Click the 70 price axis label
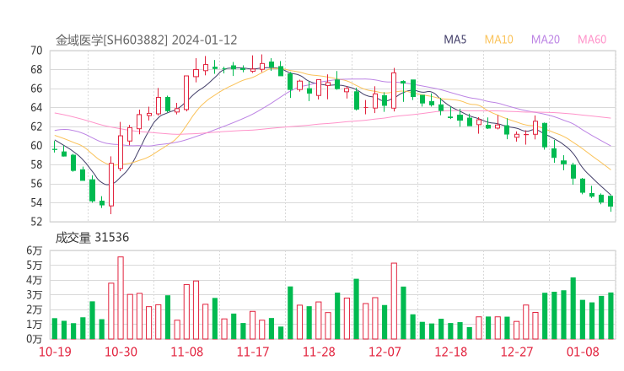This screenshot has width=624, height=371. tap(36, 51)
